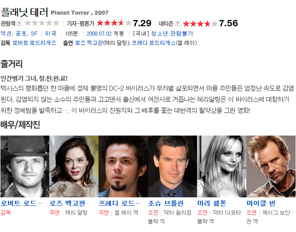This screenshot has width=296, height=232.
Task: Open the 마이클 빈 name link
Action: click(x=261, y=204)
